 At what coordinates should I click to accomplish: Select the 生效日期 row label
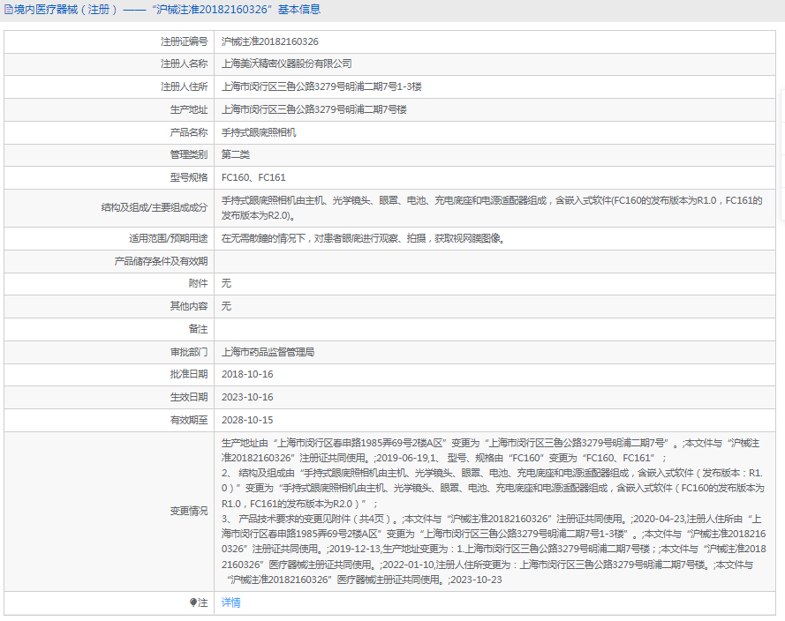[189, 397]
